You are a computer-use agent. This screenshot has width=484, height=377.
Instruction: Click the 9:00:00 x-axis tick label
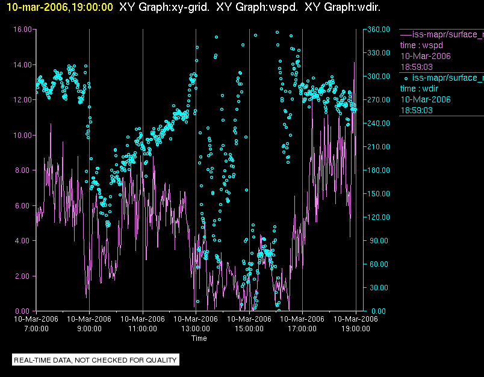click(89, 329)
